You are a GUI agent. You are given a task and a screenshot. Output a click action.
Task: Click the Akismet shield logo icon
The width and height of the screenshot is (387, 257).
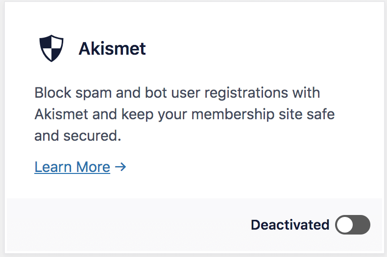pos(51,48)
